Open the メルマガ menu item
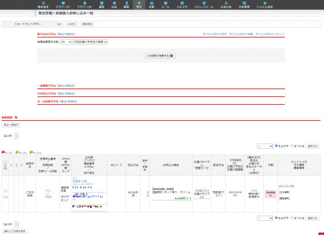324x235 pixels. (x=181, y=5)
